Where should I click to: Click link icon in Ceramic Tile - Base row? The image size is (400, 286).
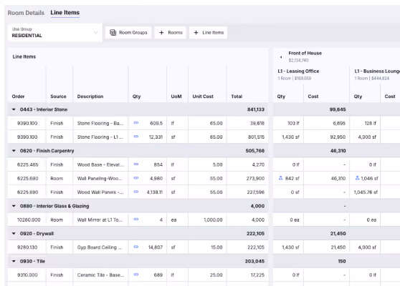click(x=136, y=275)
